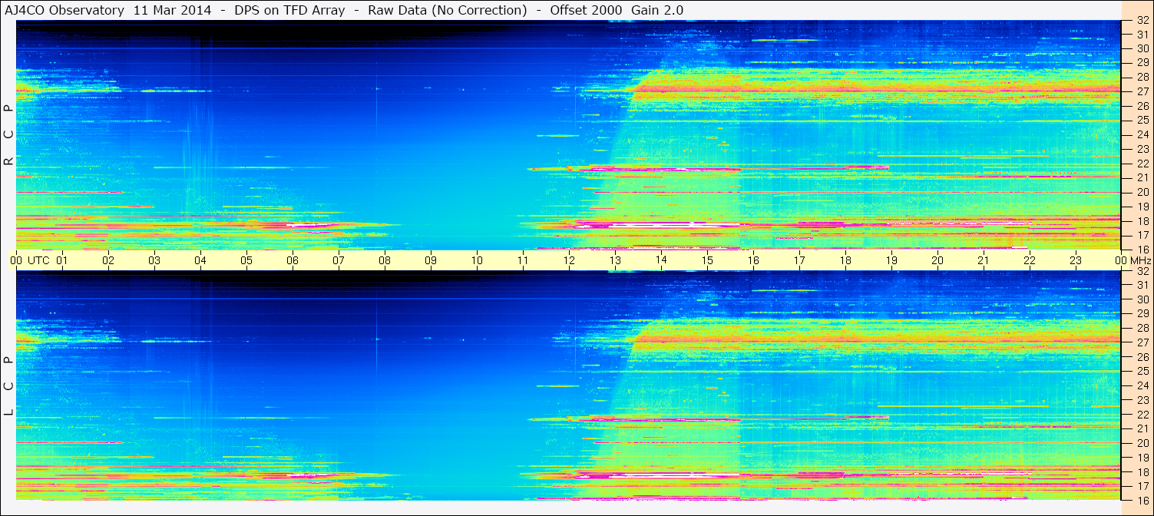
Task: Select the 06 UTC time label
Action: 293,260
